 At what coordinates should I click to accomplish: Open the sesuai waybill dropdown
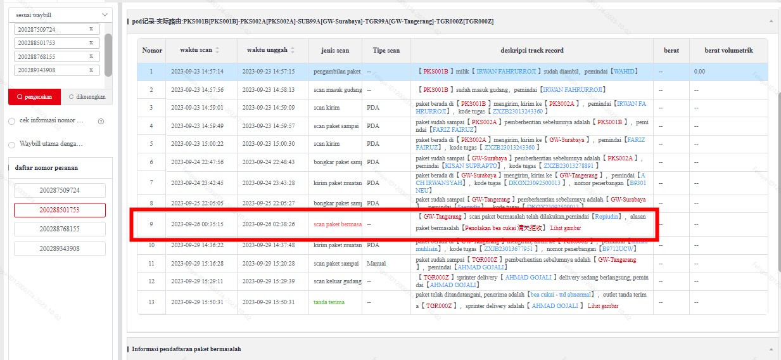tap(60, 15)
